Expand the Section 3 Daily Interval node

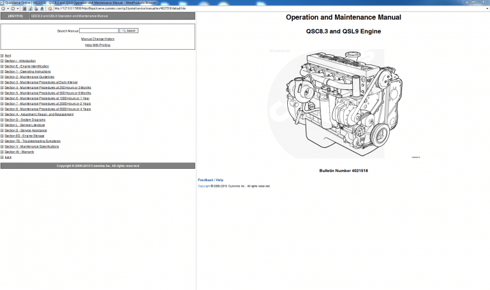click(2, 82)
